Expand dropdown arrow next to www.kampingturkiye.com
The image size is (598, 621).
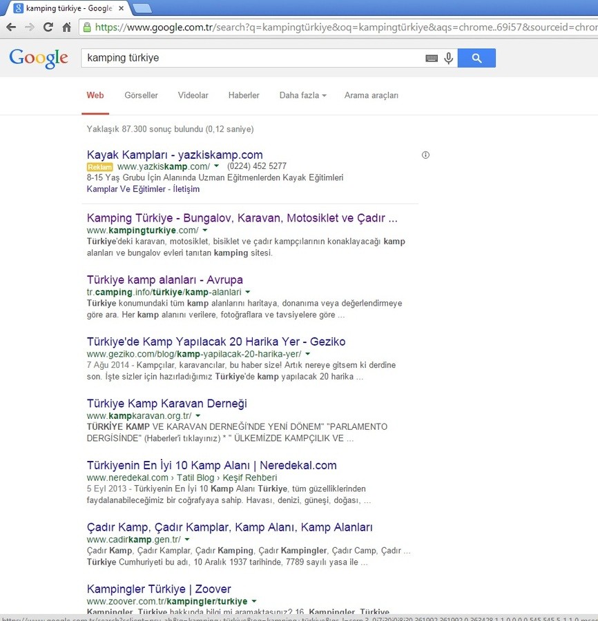pyautogui.click(x=205, y=230)
